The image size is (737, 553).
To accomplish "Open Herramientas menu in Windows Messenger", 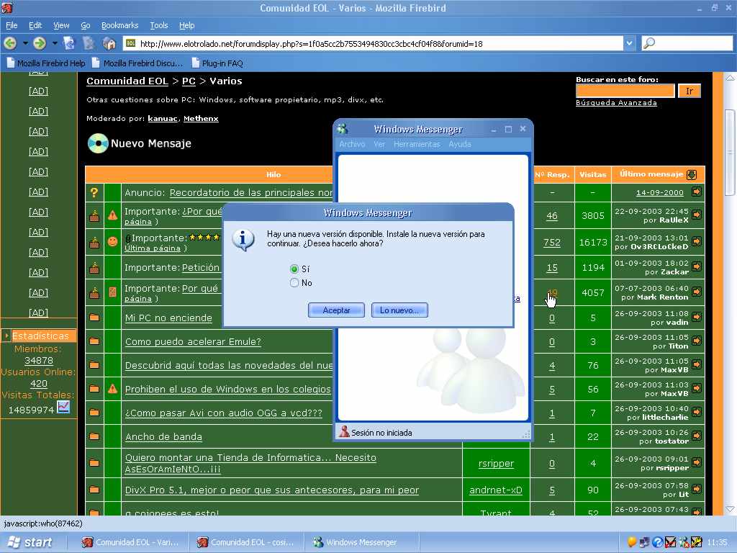I will point(417,144).
